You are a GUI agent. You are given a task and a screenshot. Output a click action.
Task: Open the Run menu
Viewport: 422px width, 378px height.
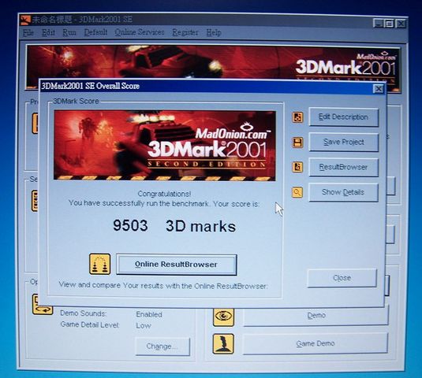(x=69, y=32)
